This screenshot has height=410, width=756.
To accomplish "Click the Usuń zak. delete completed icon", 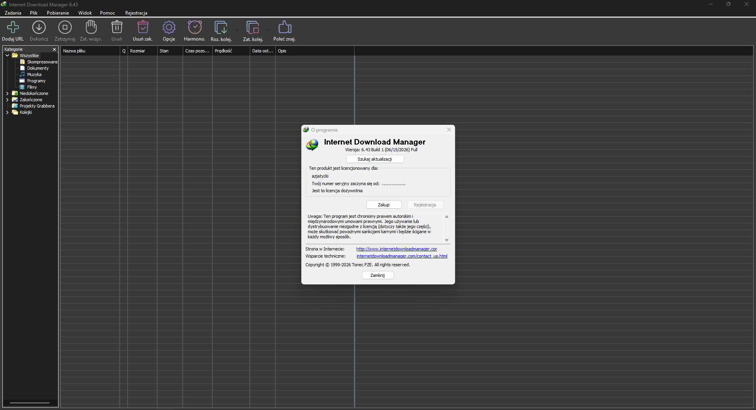I will (x=143, y=27).
